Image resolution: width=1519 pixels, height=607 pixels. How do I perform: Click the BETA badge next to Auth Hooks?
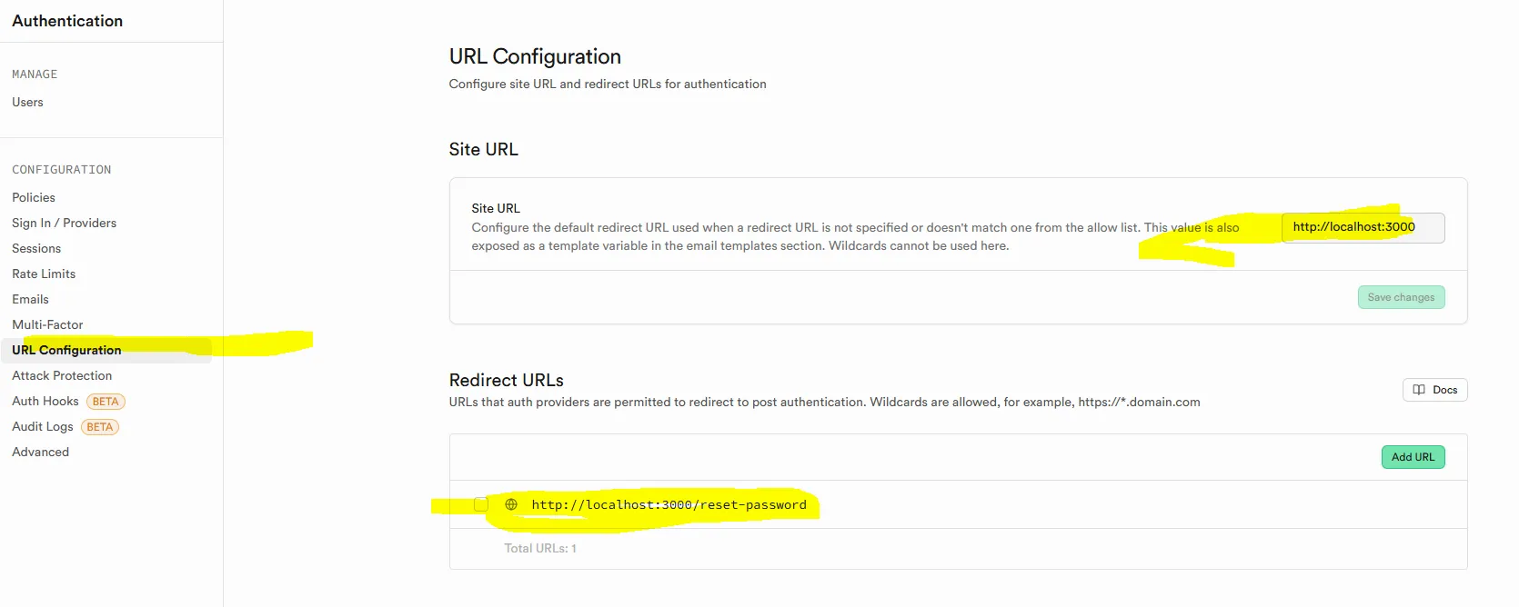106,402
